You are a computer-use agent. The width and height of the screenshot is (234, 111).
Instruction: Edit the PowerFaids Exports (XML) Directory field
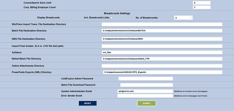[x=162, y=72]
